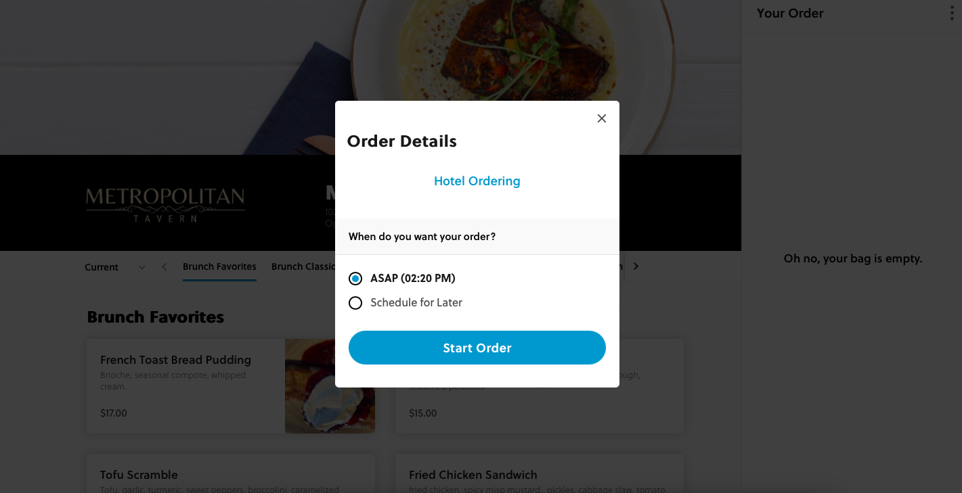Viewport: 962px width, 493px height.
Task: Follow the Hotel Ordering link
Action: 477,181
